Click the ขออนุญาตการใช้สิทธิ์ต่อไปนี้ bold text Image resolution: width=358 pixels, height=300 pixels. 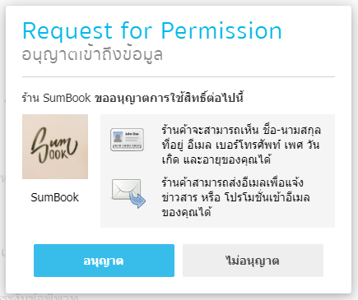coord(169,98)
